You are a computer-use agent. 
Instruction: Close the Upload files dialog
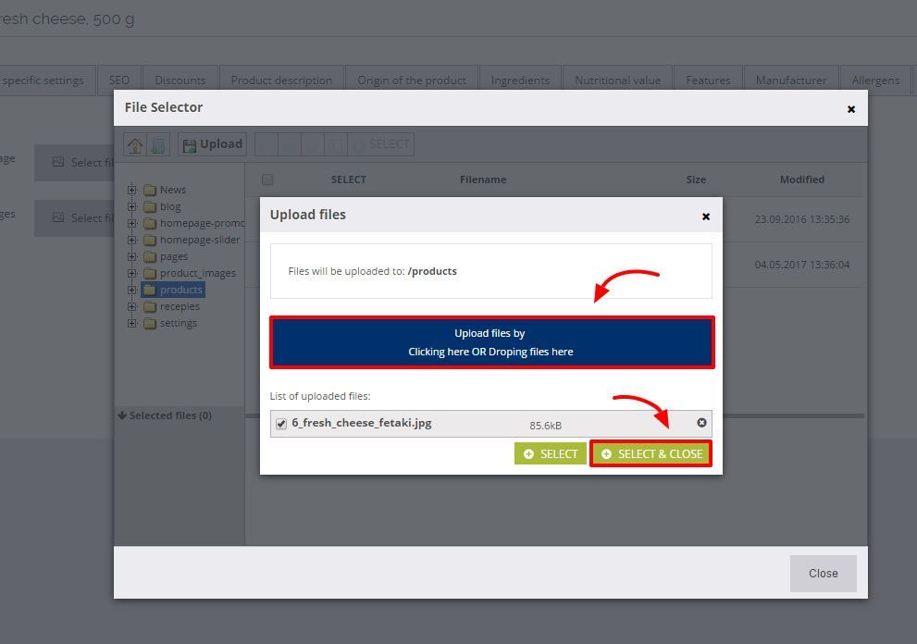[x=706, y=217]
